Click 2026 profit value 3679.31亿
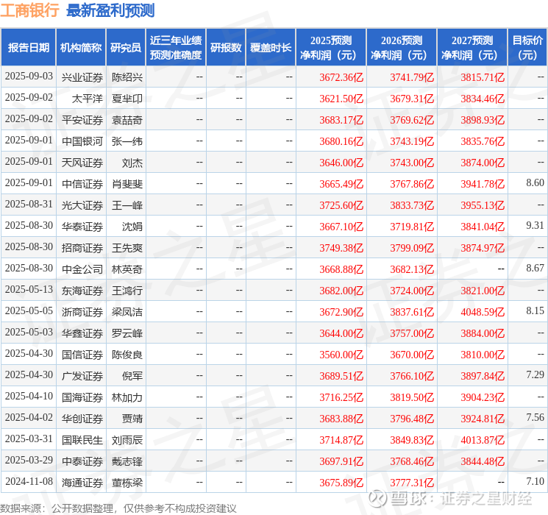Screen dimensions: 548x515 pyautogui.click(x=412, y=99)
